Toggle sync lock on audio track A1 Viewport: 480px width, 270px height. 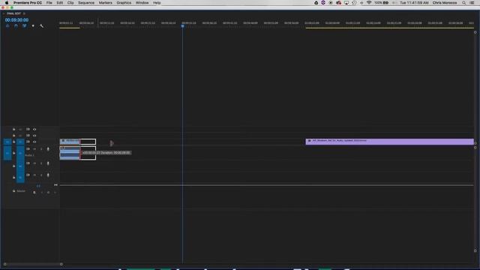(28, 149)
